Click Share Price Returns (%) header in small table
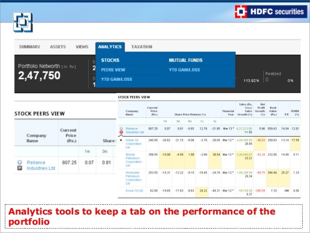 pos(190,114)
